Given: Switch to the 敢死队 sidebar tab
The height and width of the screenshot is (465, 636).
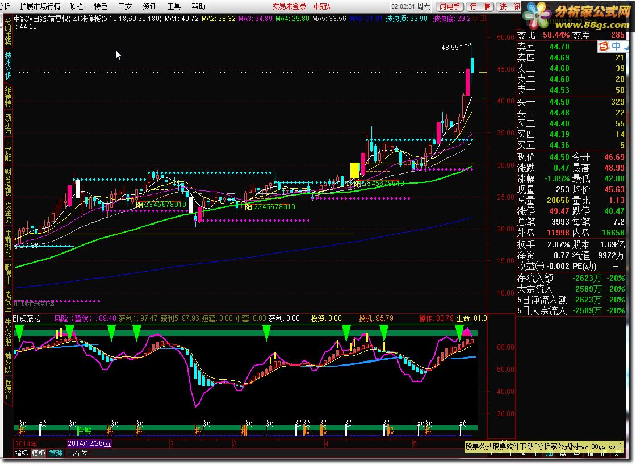Looking at the screenshot, I should pyautogui.click(x=8, y=363).
